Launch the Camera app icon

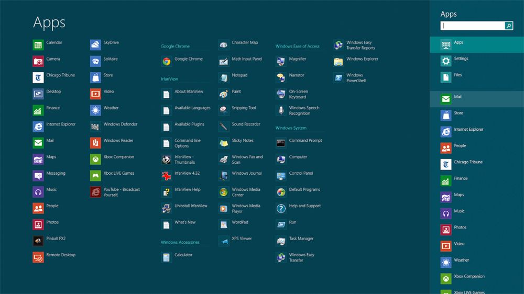pos(38,61)
